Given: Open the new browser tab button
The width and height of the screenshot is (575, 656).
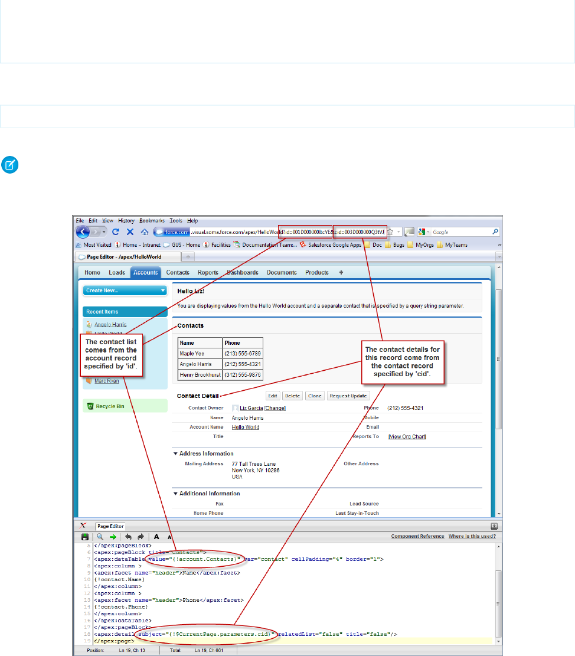Looking at the screenshot, I should (188, 257).
